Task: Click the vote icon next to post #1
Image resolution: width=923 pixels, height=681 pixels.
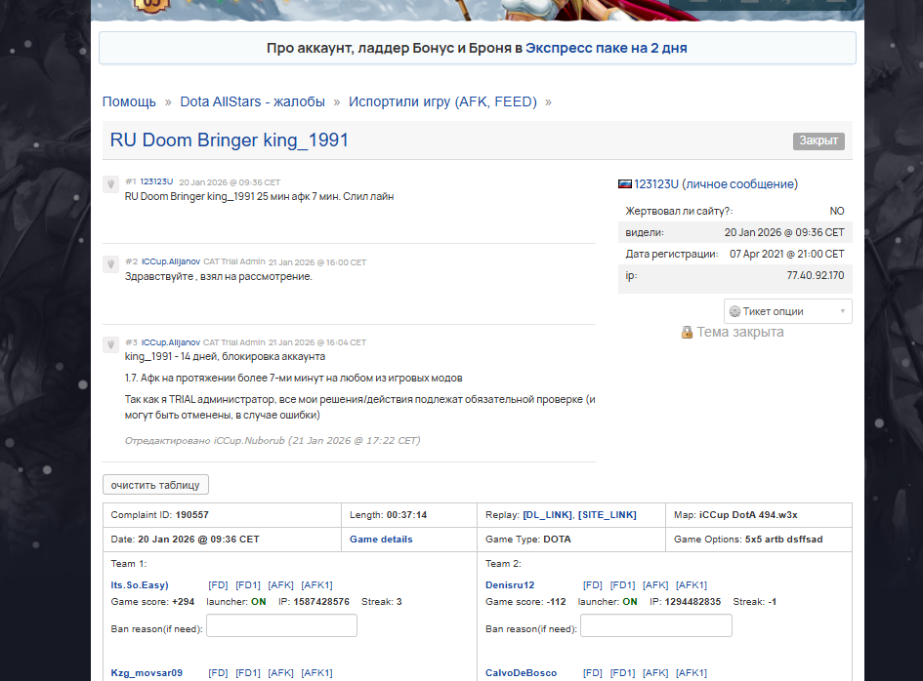Action: (110, 184)
